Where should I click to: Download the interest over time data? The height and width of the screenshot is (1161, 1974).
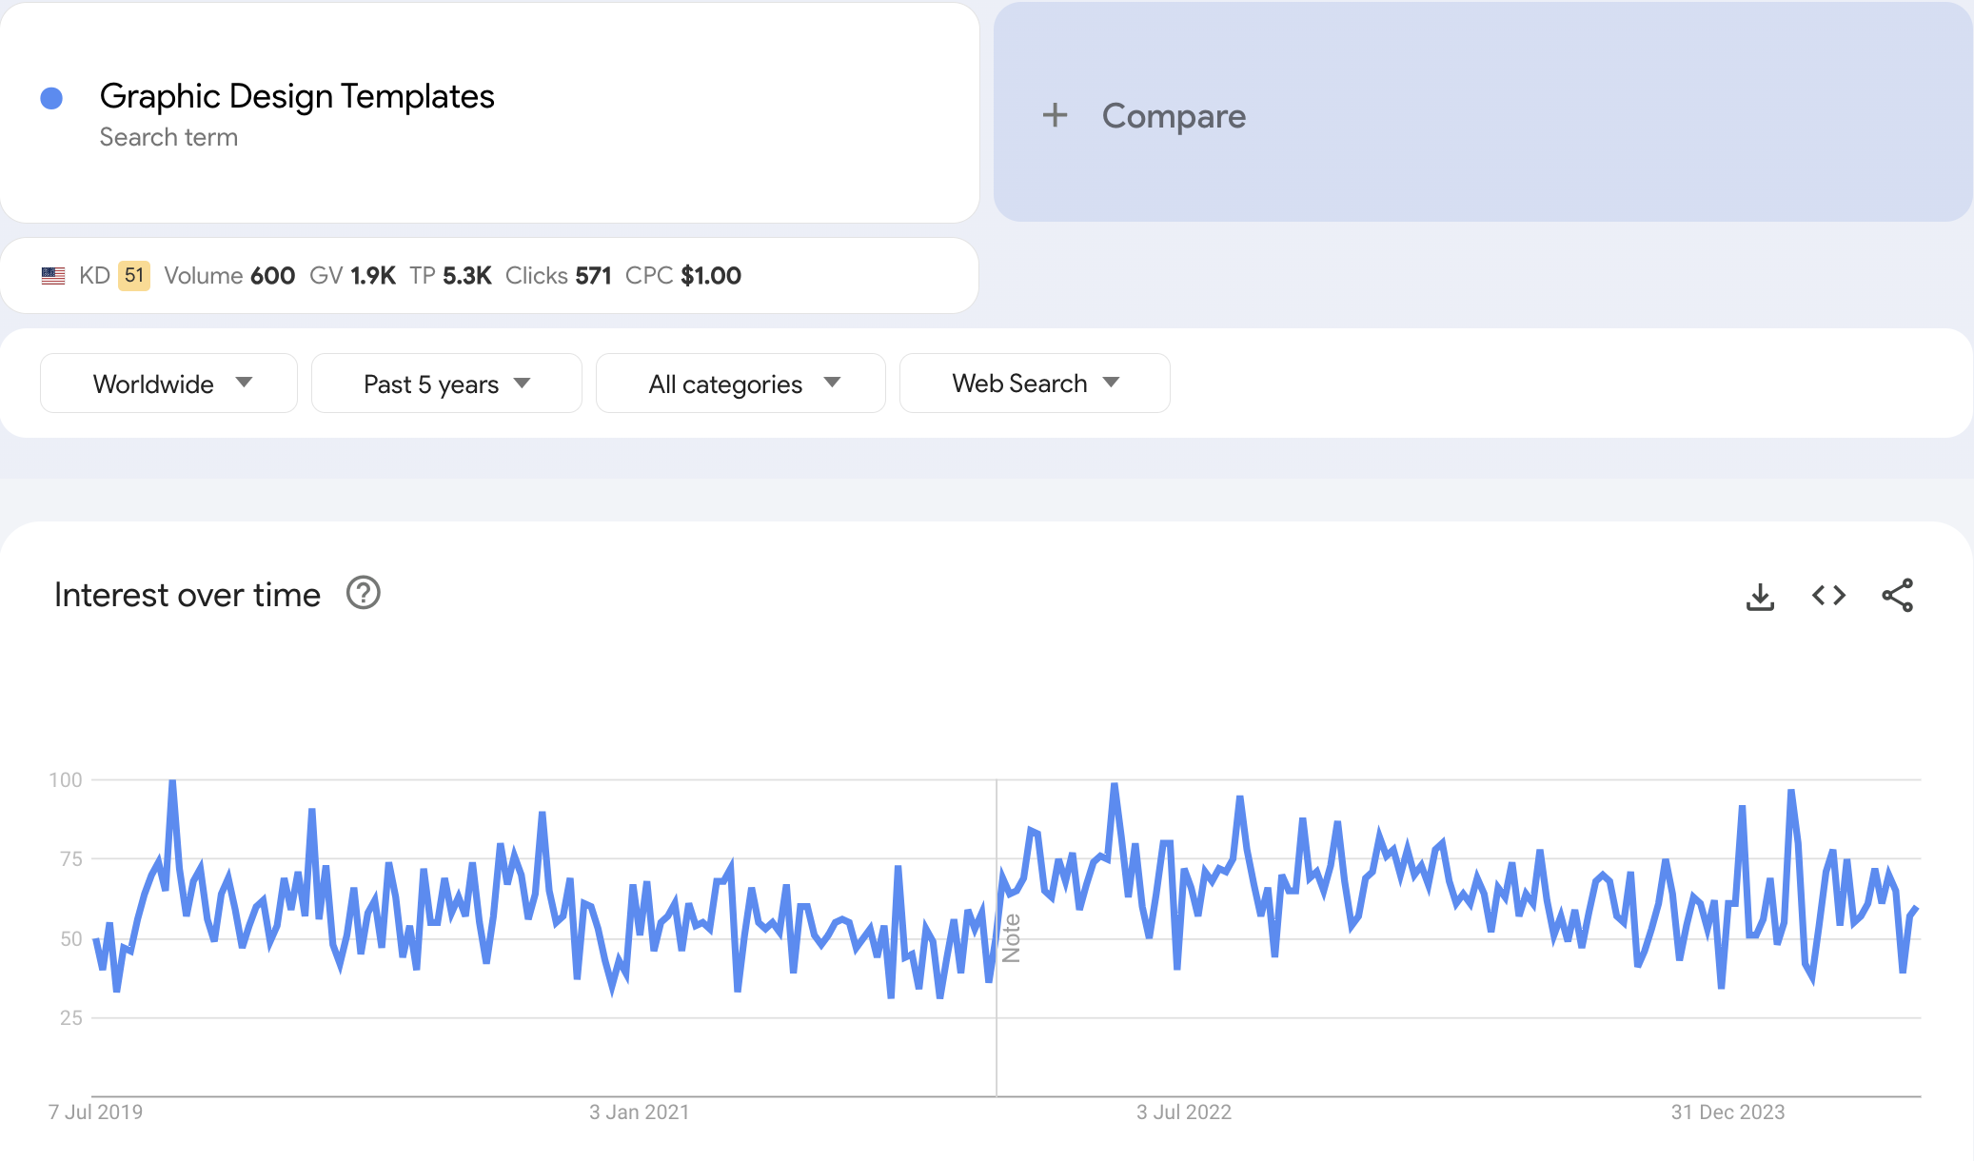click(1760, 597)
